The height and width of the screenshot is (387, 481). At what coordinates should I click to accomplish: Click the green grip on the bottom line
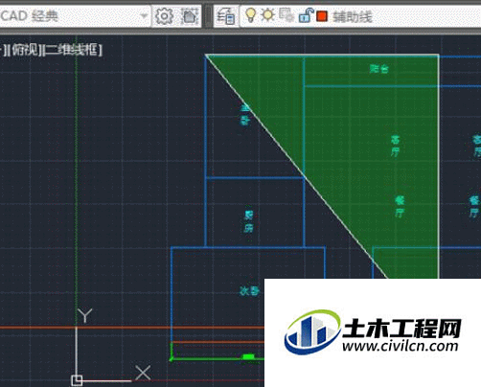pyautogui.click(x=248, y=356)
